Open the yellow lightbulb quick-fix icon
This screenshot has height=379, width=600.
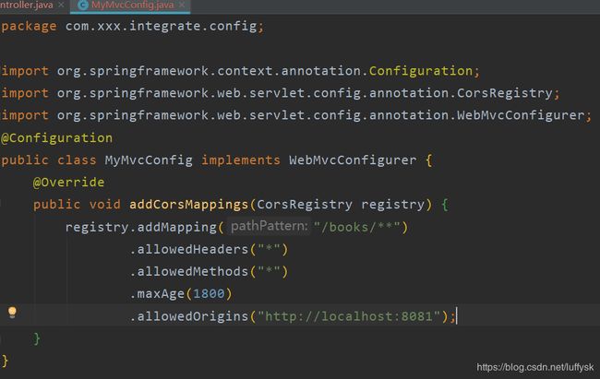[12, 312]
